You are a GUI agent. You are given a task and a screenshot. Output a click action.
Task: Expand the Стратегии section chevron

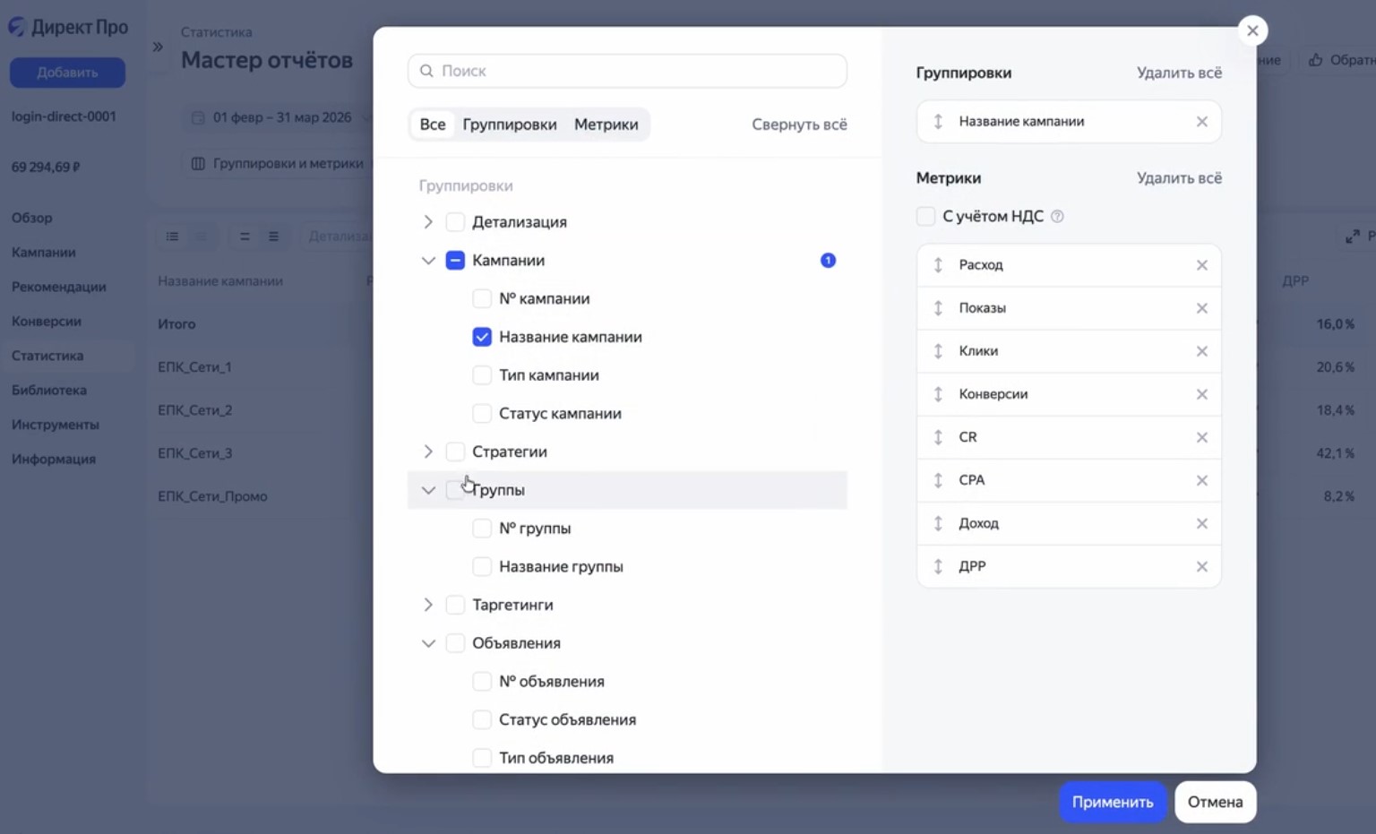click(x=428, y=452)
